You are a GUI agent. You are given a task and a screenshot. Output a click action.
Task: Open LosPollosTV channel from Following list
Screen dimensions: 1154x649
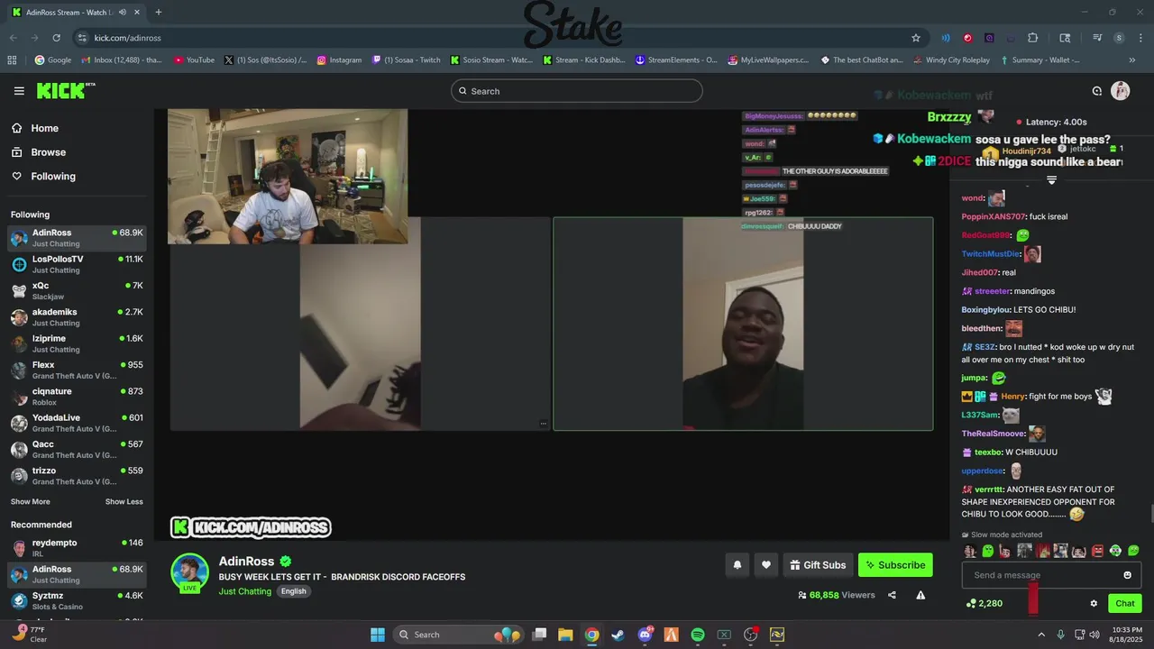[77, 264]
